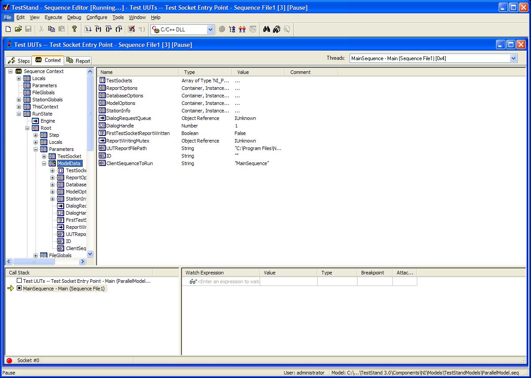Click the tree's vertical scrollbar down arrow
This screenshot has height=378, width=531.
(90, 254)
